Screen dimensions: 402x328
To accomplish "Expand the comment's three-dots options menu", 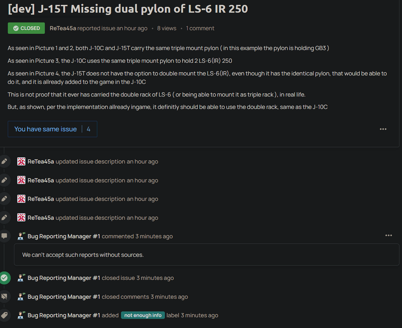I will coord(388,236).
